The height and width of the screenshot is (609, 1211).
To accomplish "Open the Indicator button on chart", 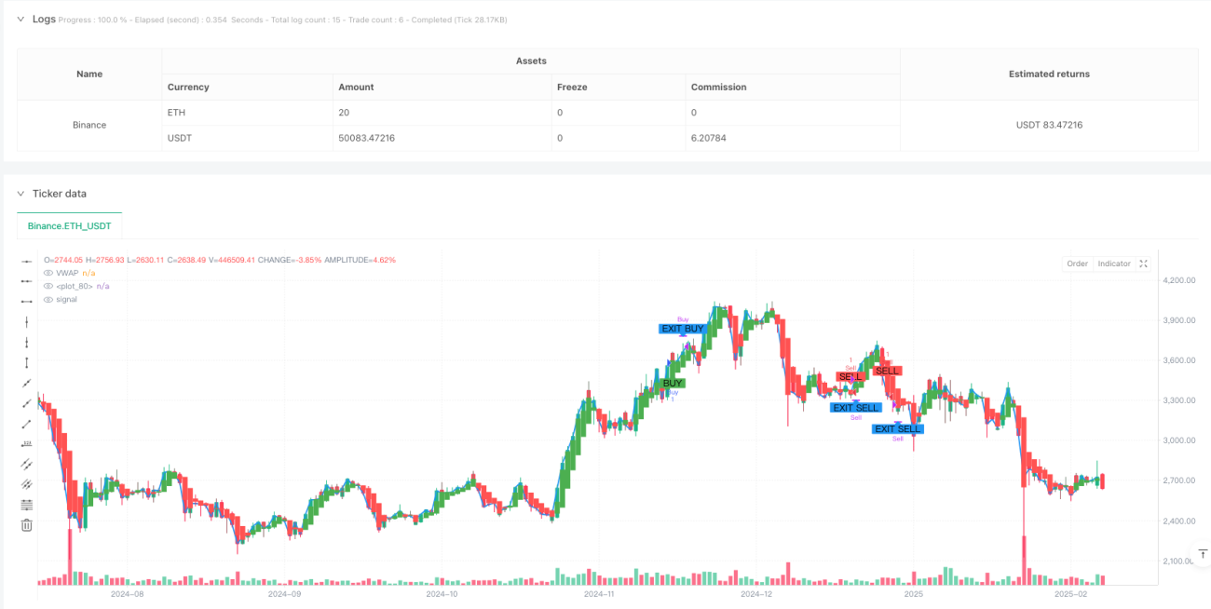I will tap(1114, 264).
